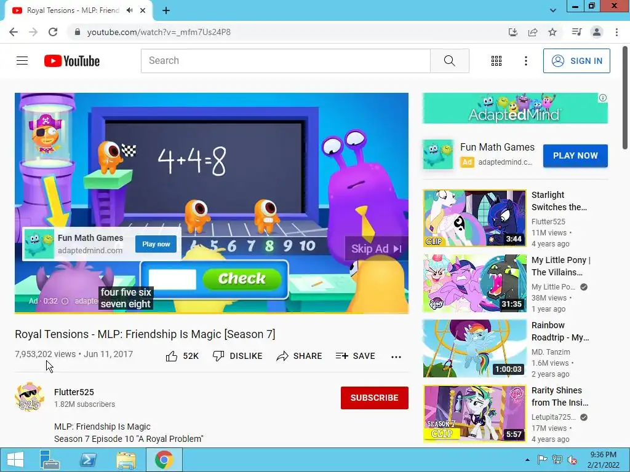Image resolution: width=630 pixels, height=472 pixels.
Task: Open the volume tray icon
Action: (572, 460)
